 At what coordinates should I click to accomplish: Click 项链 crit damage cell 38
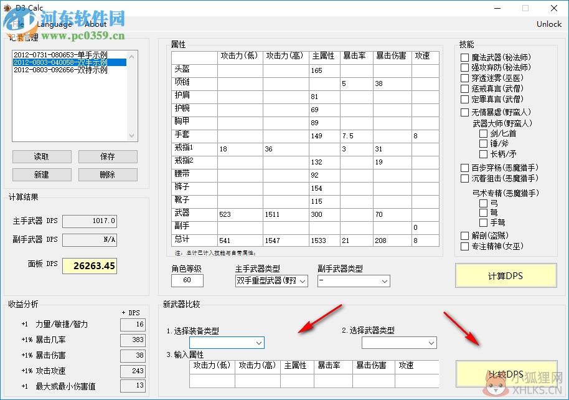(x=392, y=83)
